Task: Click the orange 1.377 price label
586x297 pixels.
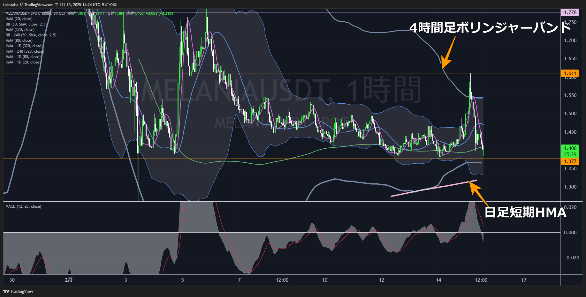Action: (570, 161)
